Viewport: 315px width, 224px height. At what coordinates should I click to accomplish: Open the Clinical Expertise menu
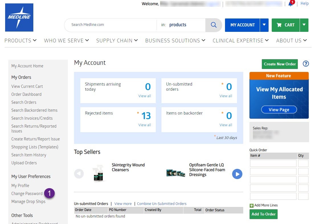point(241,40)
